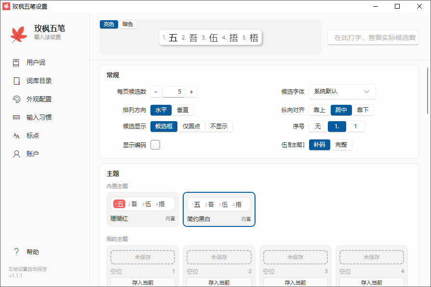The width and height of the screenshot is (431, 287).
Task: Click the 账户 person icon
Action: tap(16, 154)
